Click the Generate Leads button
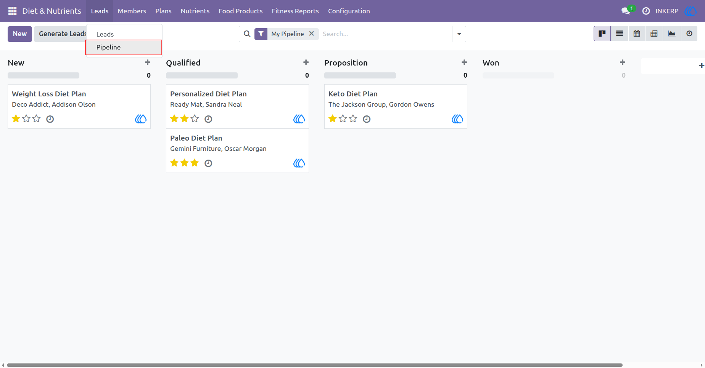Screen dimensions: 705x368 (61, 34)
